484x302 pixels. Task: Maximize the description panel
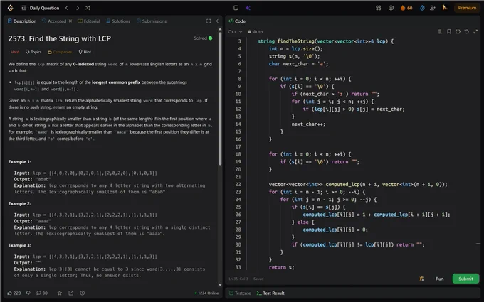click(x=209, y=21)
